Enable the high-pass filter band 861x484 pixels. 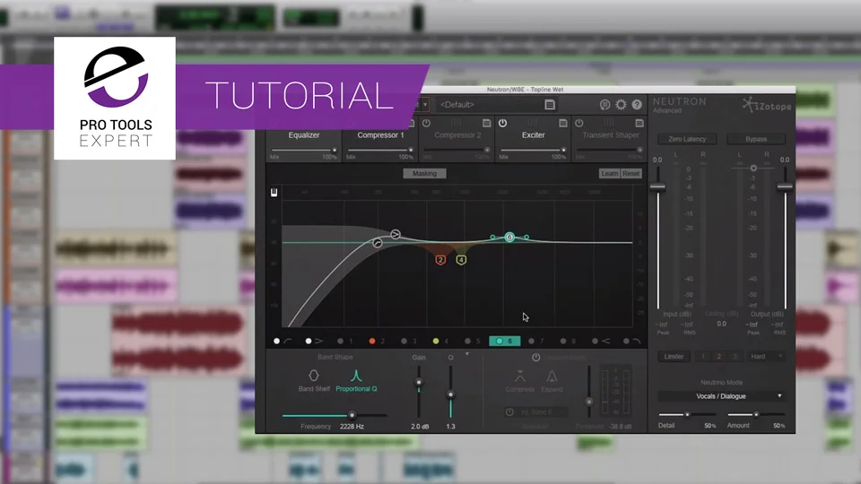click(277, 341)
